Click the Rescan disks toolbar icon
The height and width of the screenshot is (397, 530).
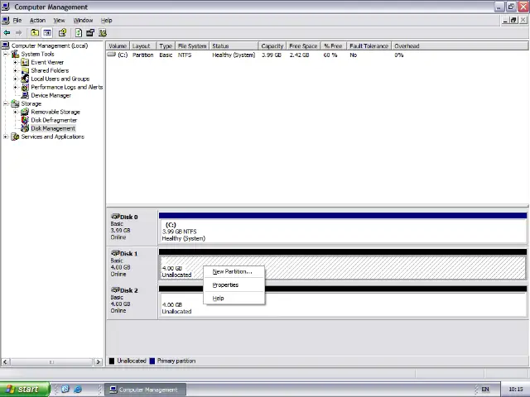click(90, 33)
